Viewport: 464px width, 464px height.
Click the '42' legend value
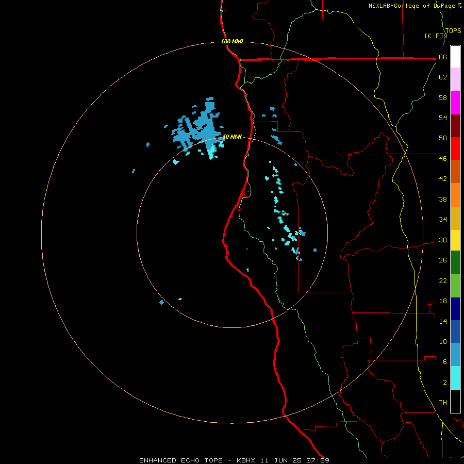point(443,179)
